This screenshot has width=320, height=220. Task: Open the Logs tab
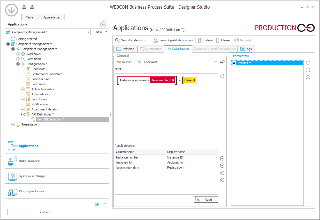pos(246,49)
